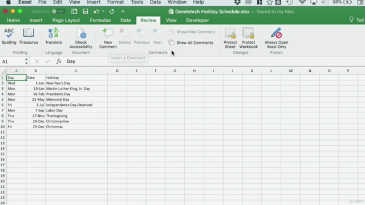Click the formula bar containing Day

214,61
